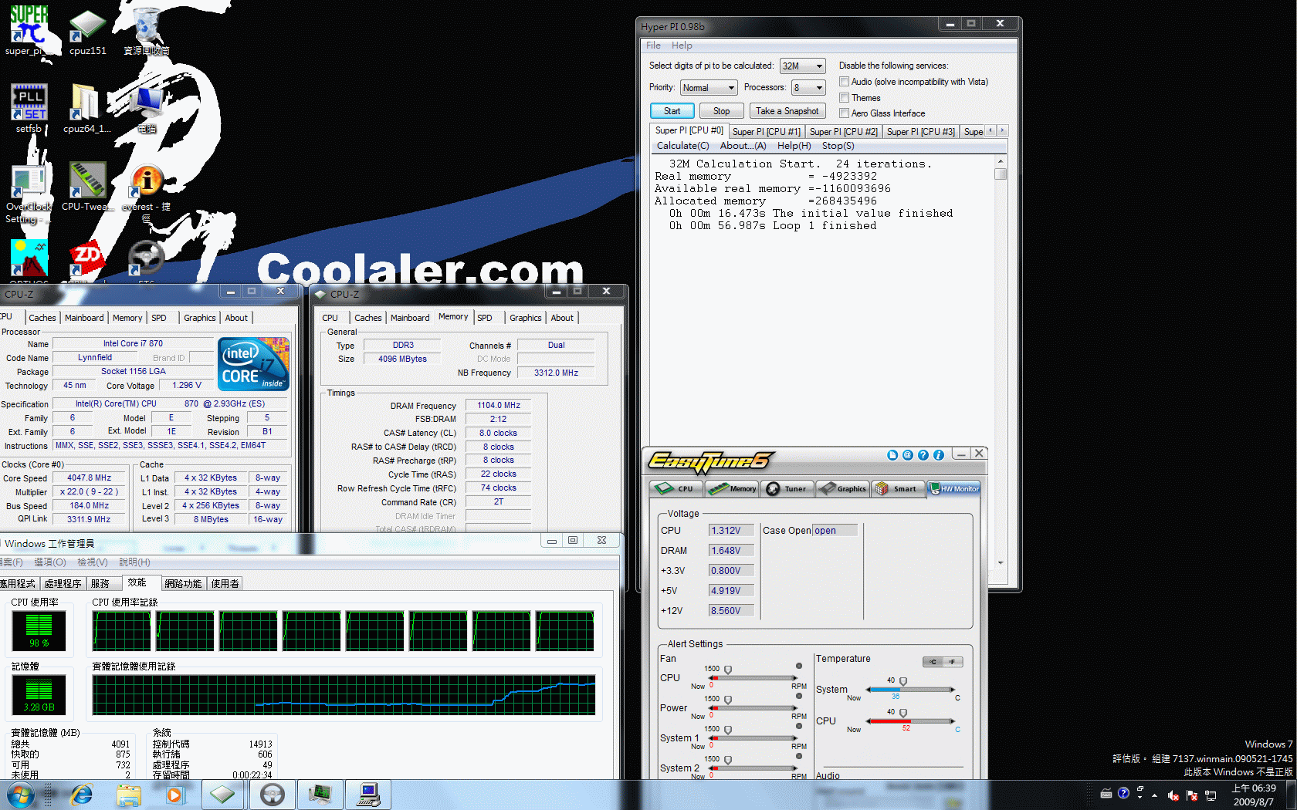Click the Internet Explorer taskbar icon
This screenshot has height=810, width=1297.
point(81,795)
